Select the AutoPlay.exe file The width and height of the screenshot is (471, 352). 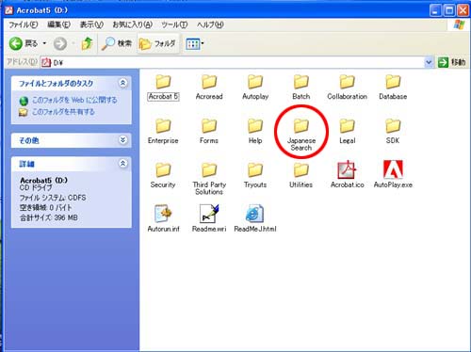[393, 174]
